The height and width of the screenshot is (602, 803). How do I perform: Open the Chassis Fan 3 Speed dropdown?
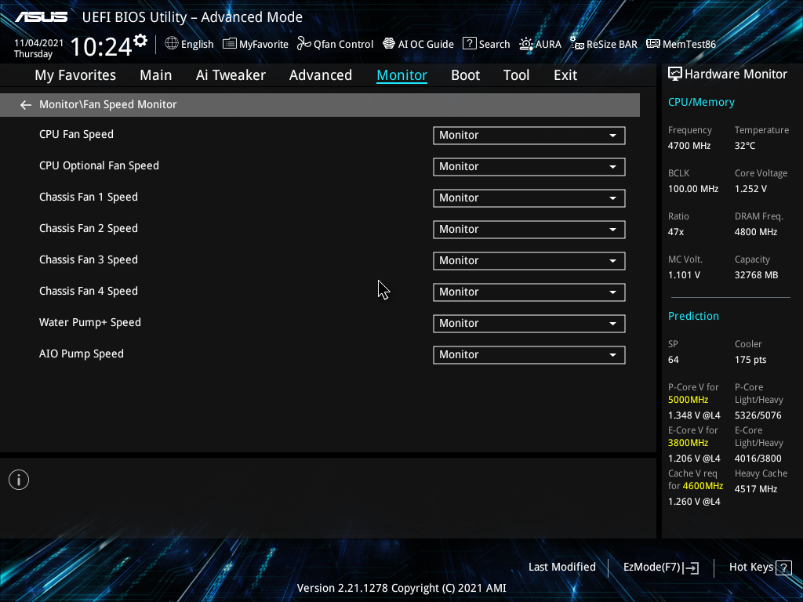(x=529, y=260)
